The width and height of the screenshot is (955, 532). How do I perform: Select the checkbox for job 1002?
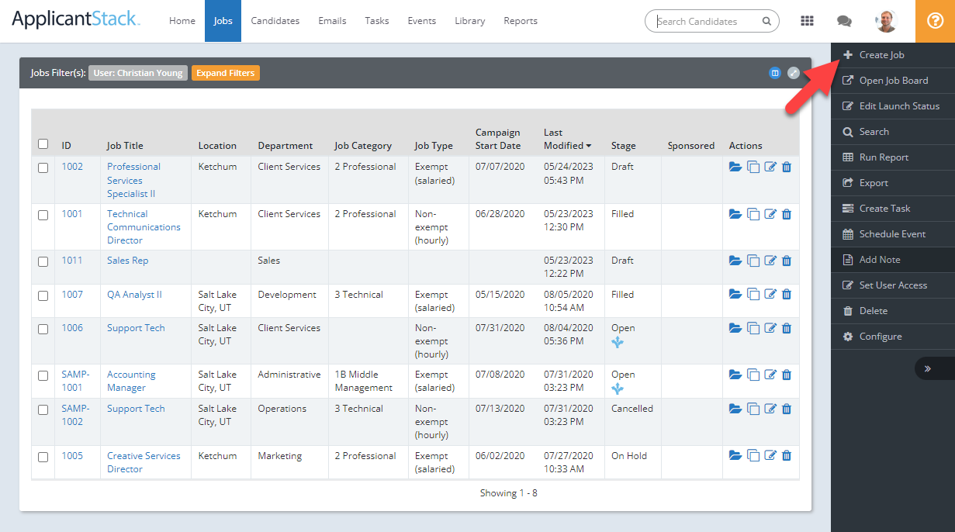(43, 166)
